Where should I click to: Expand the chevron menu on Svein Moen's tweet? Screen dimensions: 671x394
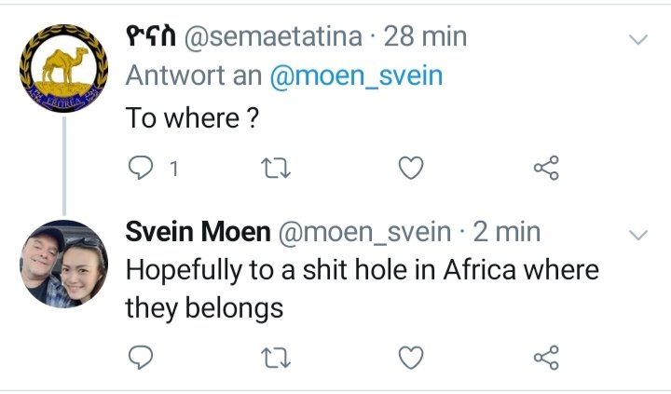[638, 235]
